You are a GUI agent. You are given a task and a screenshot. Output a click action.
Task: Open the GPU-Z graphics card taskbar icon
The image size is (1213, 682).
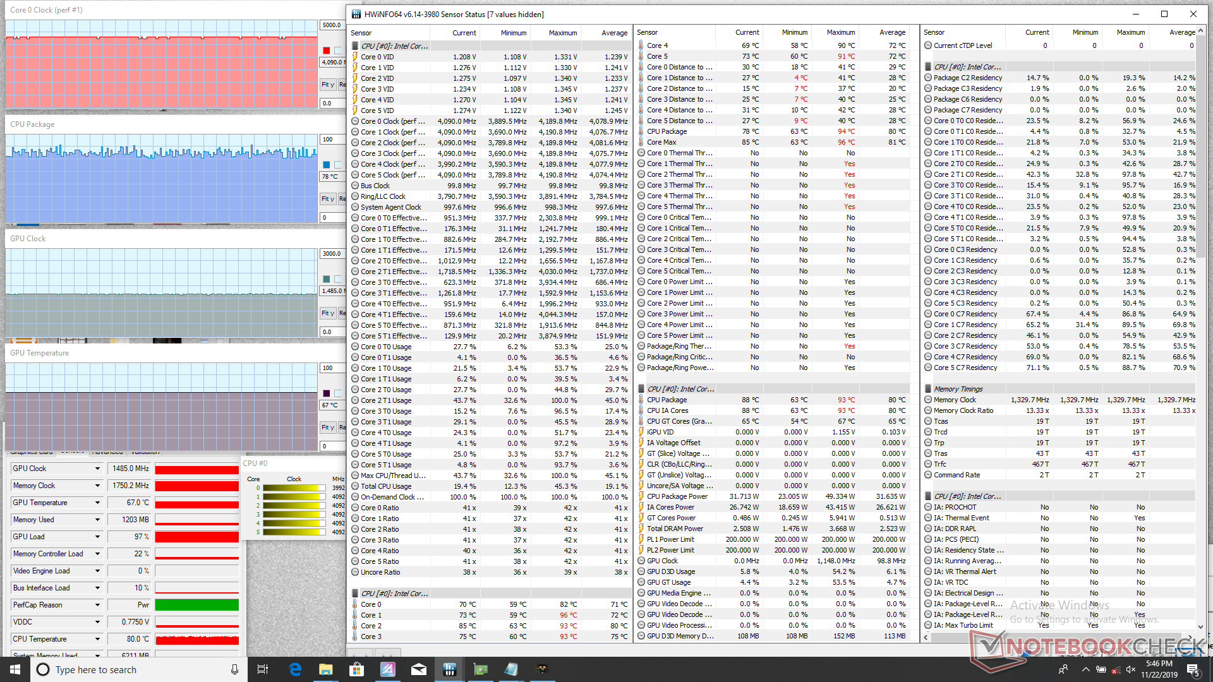[480, 669]
